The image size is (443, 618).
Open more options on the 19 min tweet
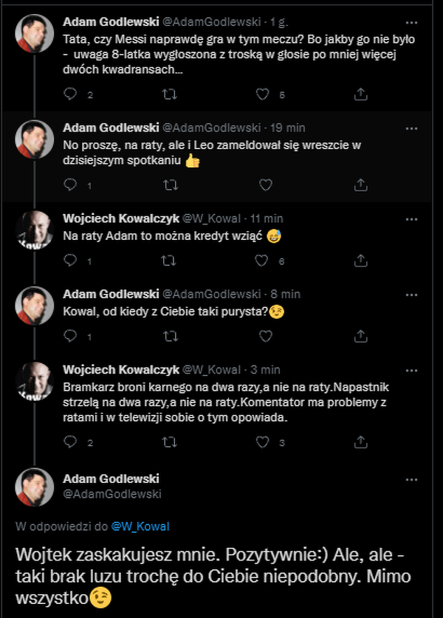coord(412,127)
